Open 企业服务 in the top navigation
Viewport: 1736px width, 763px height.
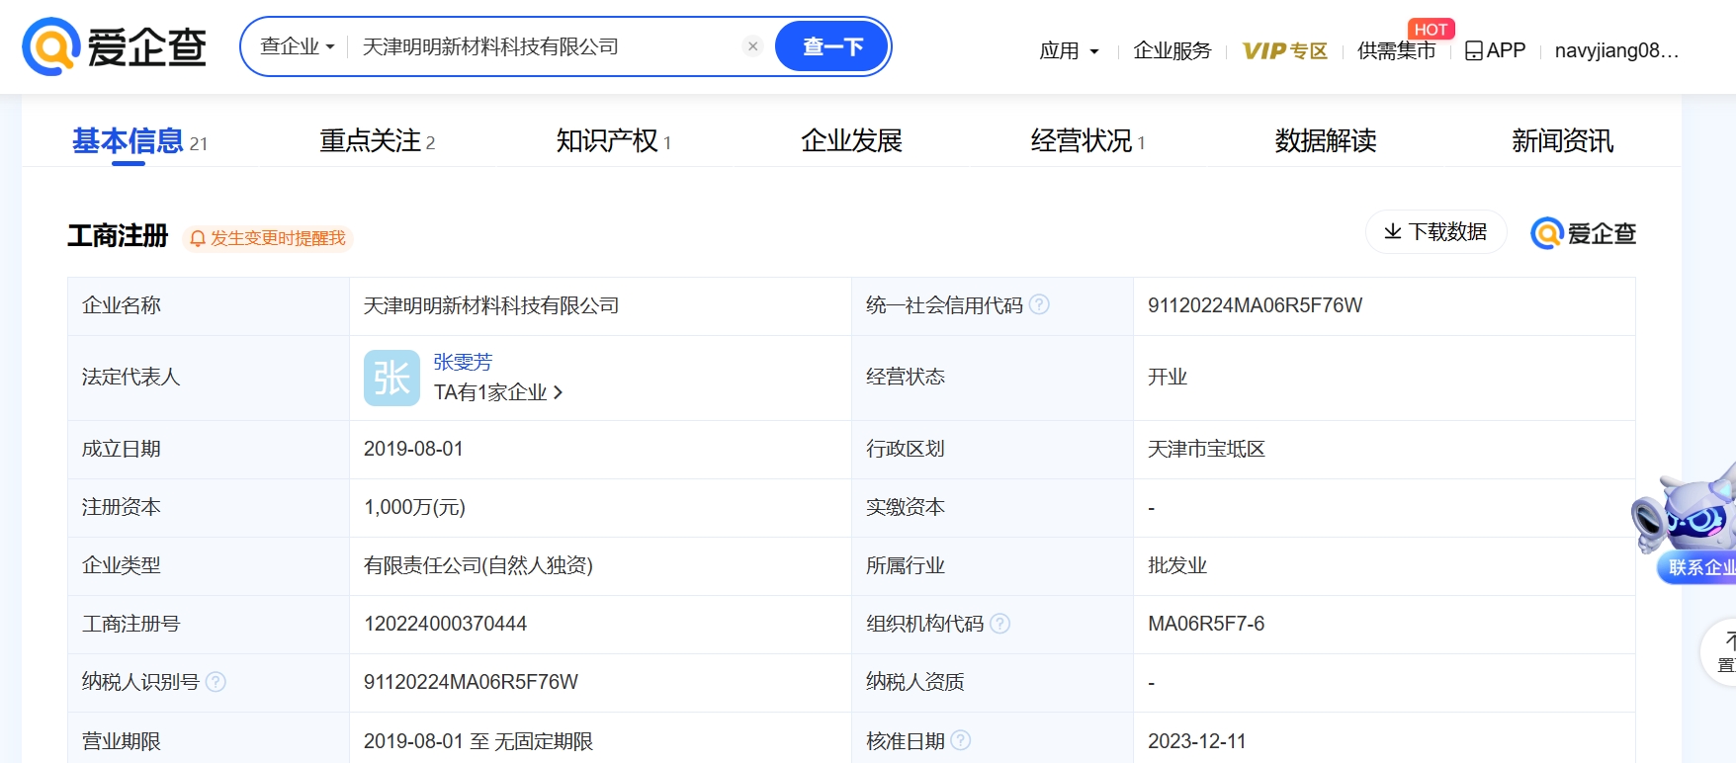point(1172,50)
